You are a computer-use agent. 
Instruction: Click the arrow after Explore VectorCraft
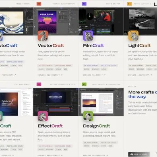pos(62,75)
